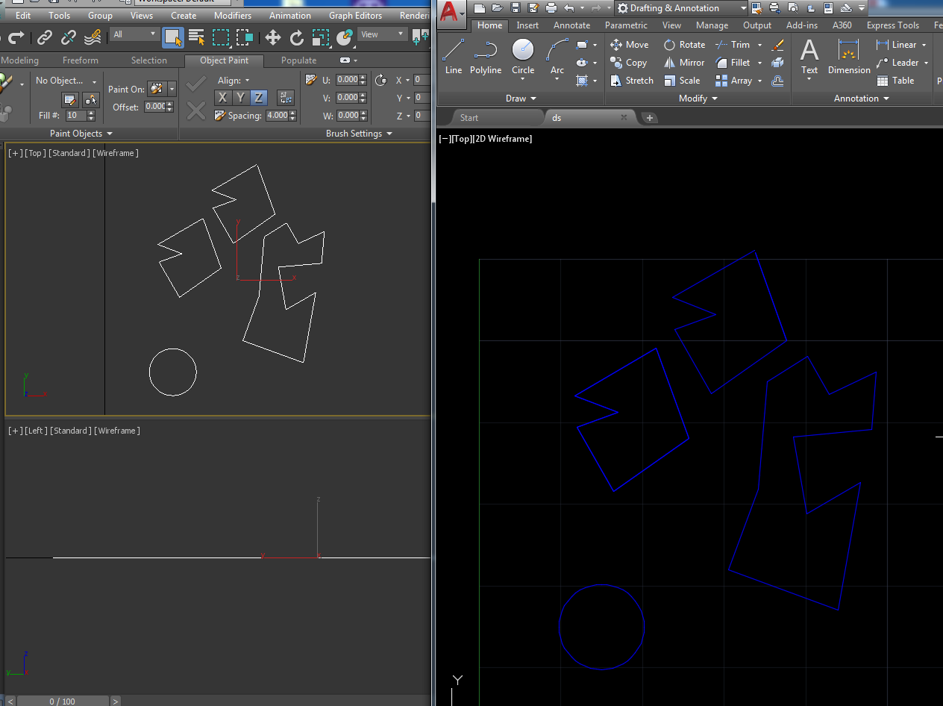
Task: Click the Save icon in AutoCAD quick access
Action: pos(515,8)
